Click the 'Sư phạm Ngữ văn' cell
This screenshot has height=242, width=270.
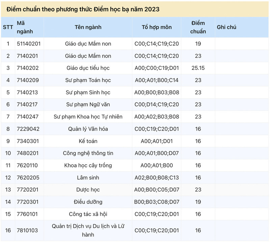click(88, 105)
